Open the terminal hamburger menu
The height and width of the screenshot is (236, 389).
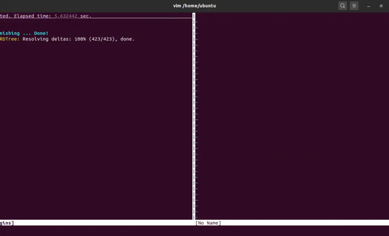point(354,6)
